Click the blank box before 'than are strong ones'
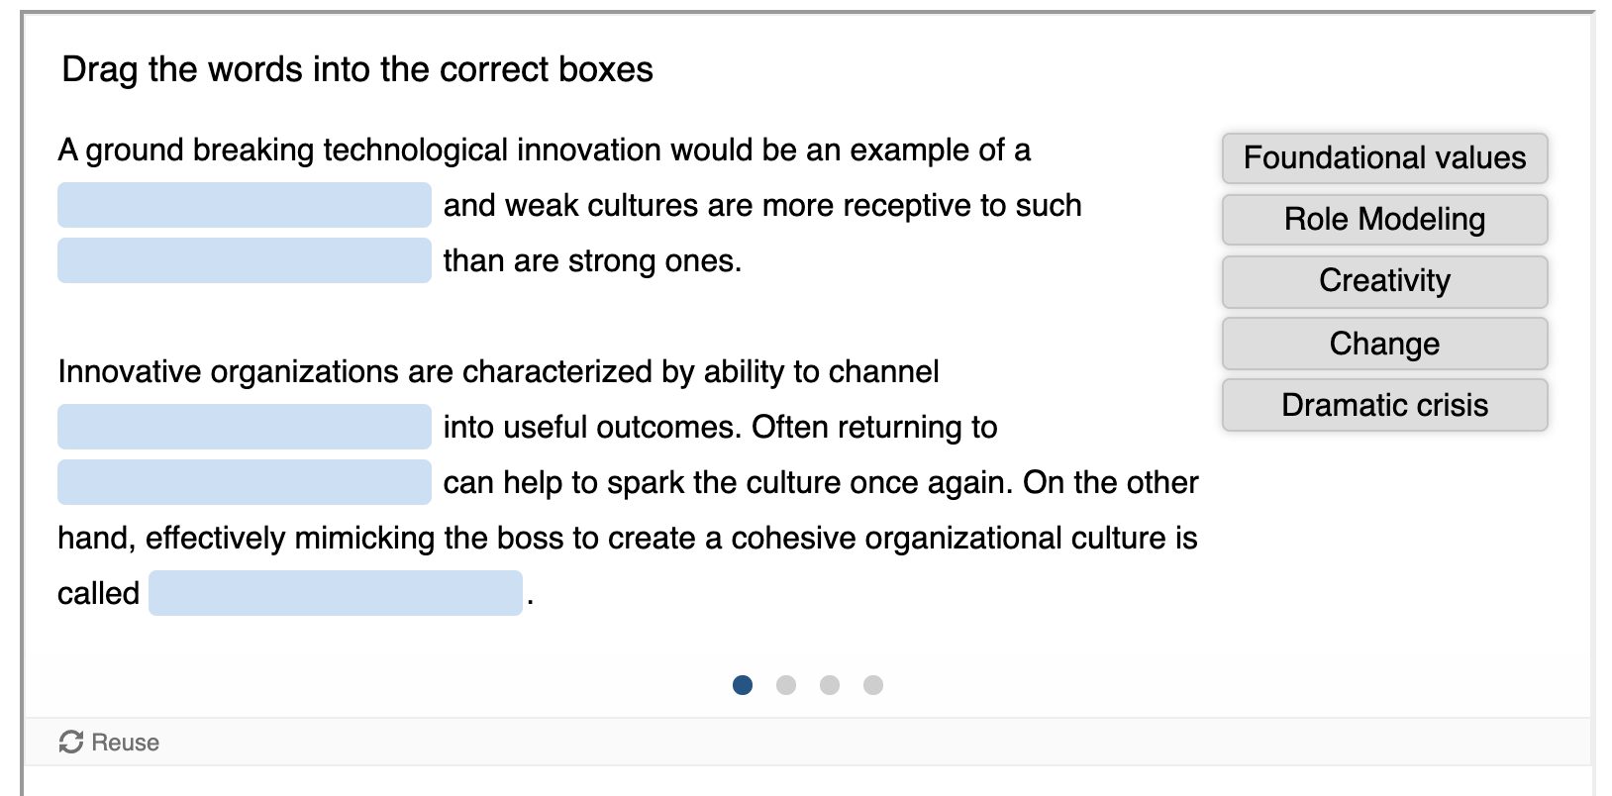This screenshot has height=796, width=1612. (x=244, y=260)
